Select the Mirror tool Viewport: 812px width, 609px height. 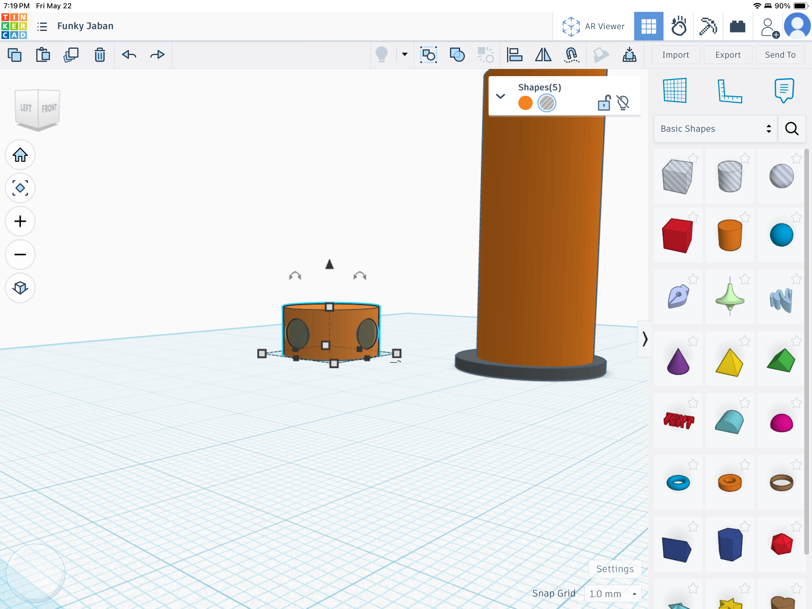[x=543, y=55]
